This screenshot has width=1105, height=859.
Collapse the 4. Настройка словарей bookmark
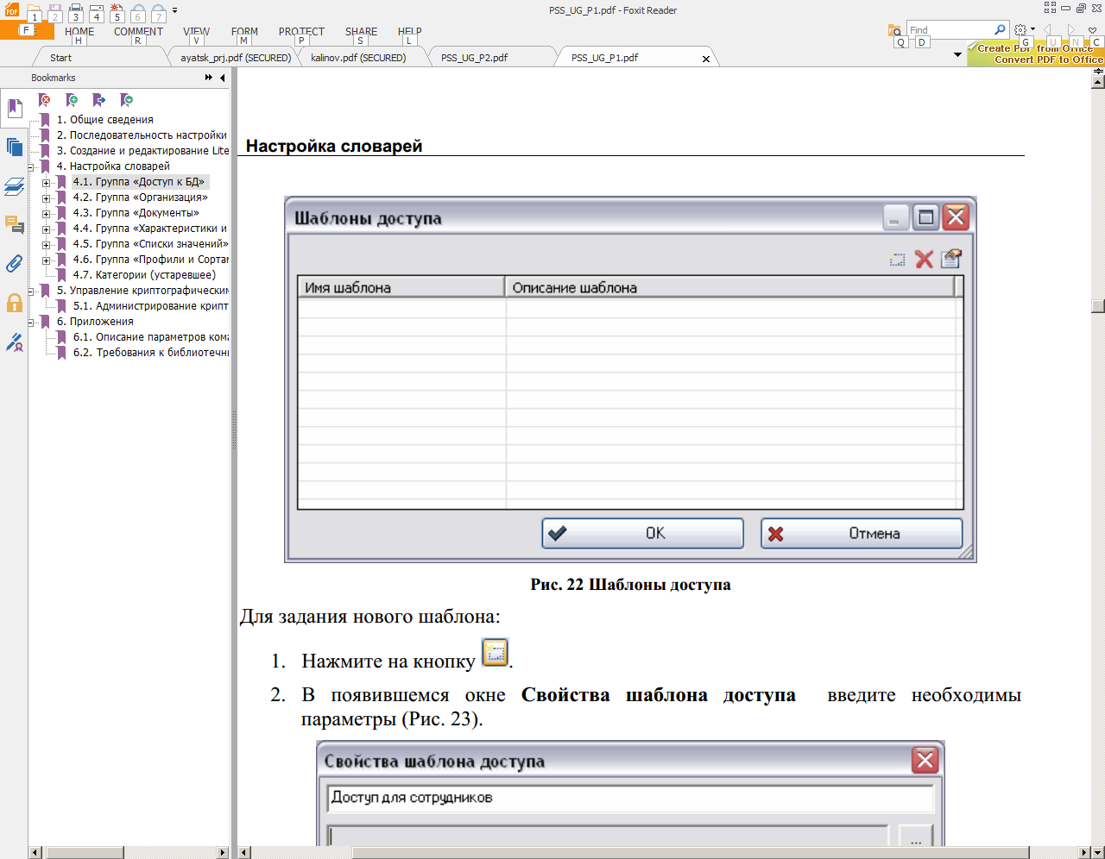[x=31, y=166]
